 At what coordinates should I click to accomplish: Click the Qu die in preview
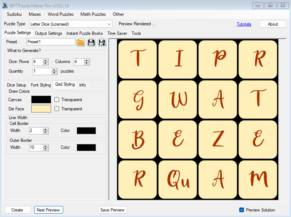178,180
